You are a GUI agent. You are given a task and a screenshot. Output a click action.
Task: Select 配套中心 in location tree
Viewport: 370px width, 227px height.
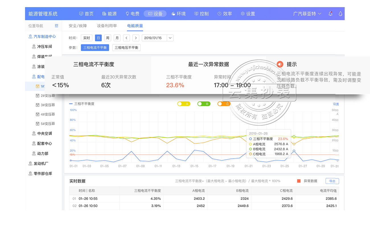[x=45, y=143]
